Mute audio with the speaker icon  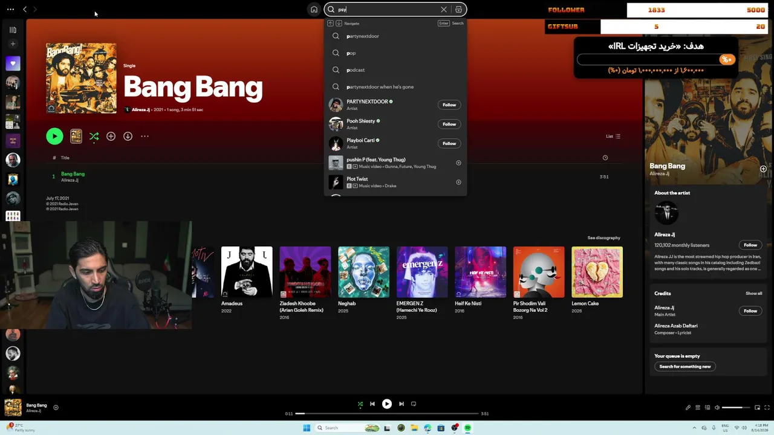717,408
